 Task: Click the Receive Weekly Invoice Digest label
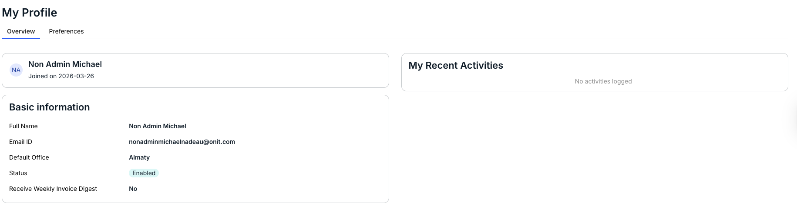click(x=53, y=189)
